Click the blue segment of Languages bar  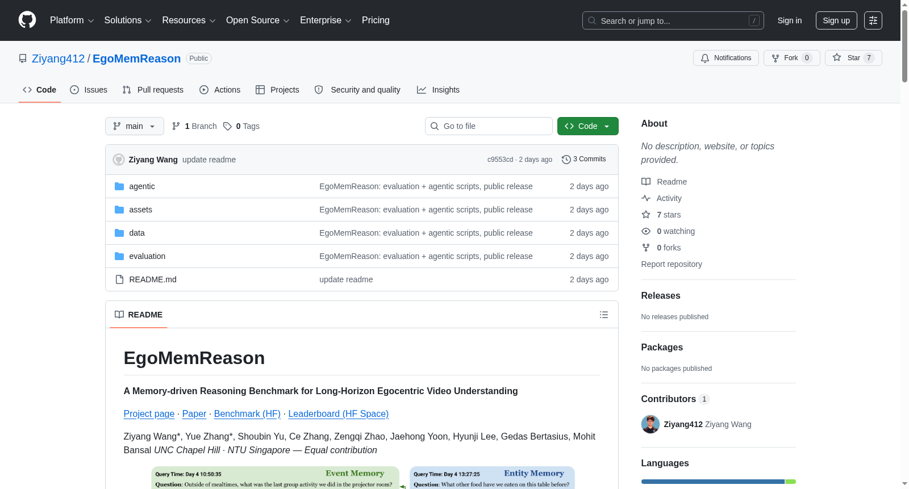click(713, 482)
